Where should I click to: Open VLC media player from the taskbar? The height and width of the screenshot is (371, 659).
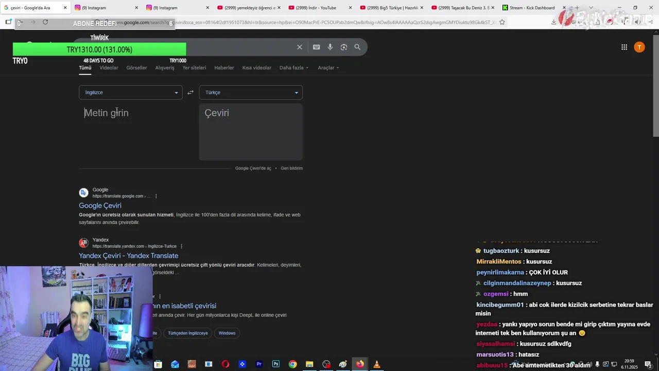click(377, 364)
